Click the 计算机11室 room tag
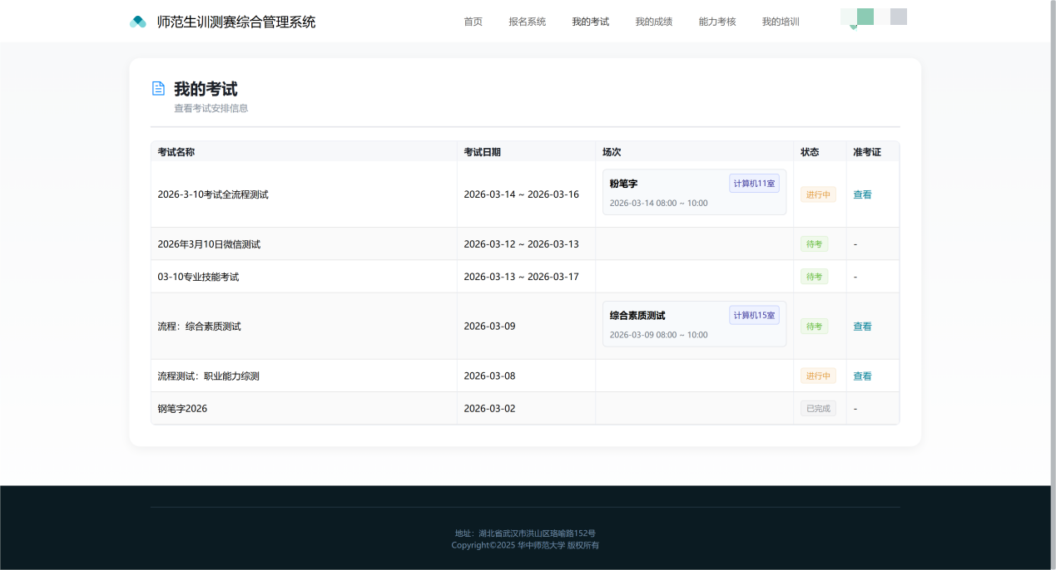The width and height of the screenshot is (1056, 570). tap(755, 183)
